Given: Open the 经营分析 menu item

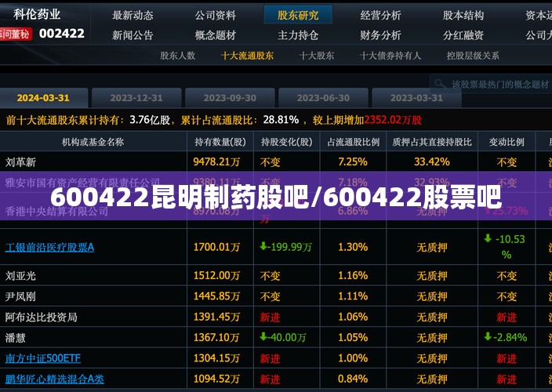Looking at the screenshot, I should 380,15.
